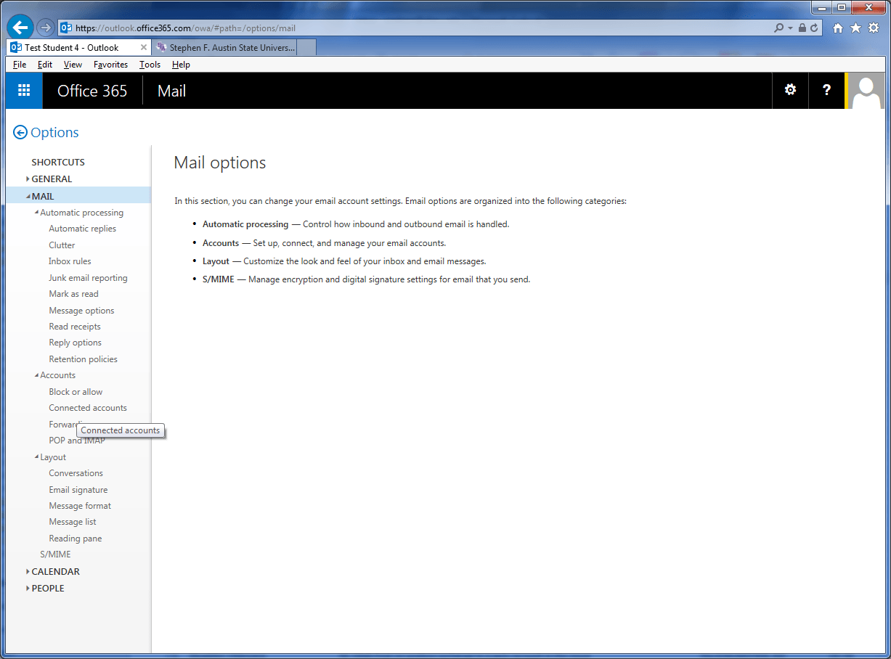Viewport: 891px width, 659px height.
Task: Open Automatic replies settings
Action: 82,229
